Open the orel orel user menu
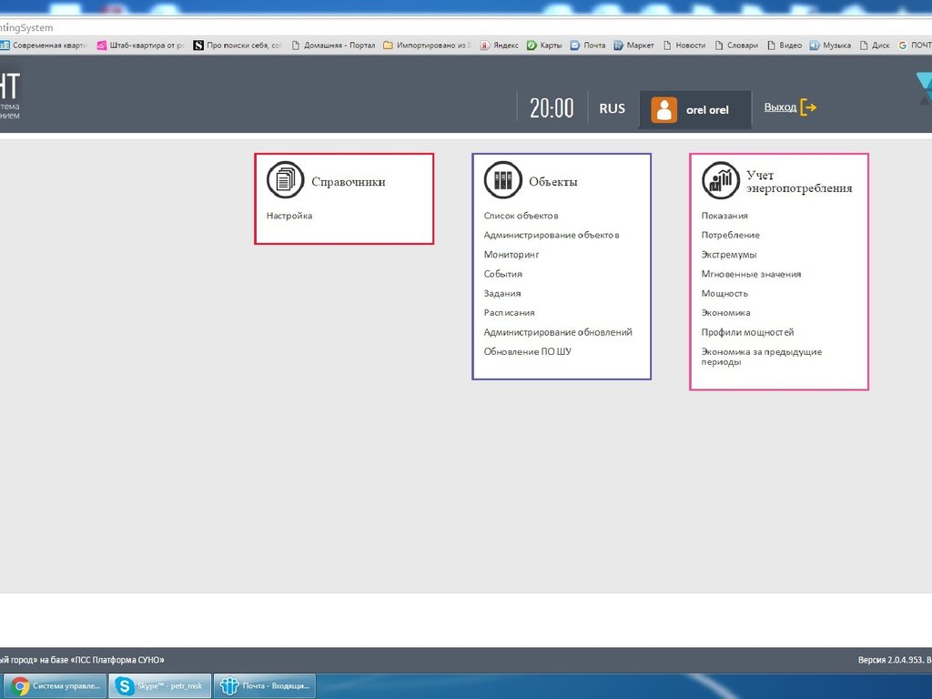 click(x=707, y=109)
